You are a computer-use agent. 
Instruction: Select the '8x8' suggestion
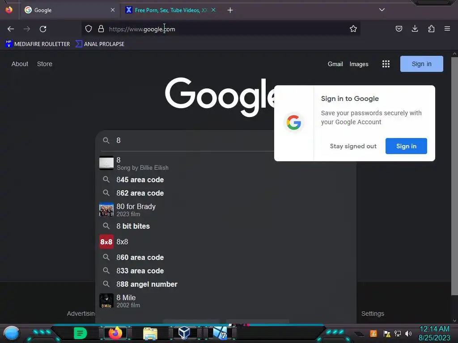tap(225, 242)
